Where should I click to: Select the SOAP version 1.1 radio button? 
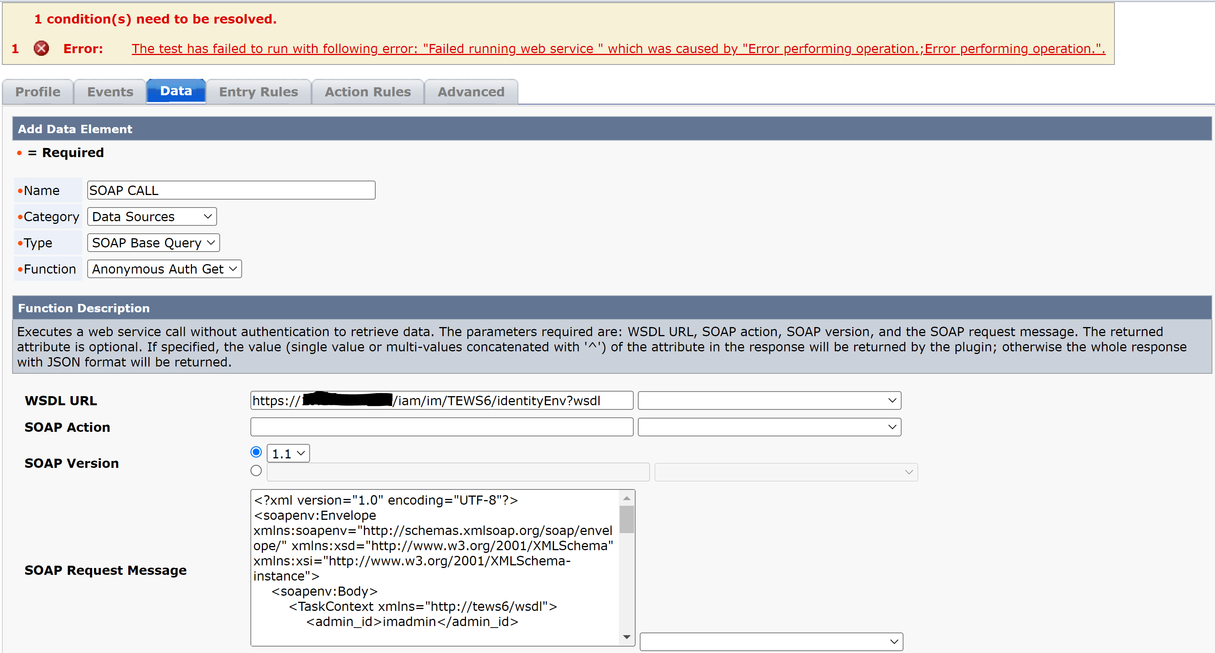(x=256, y=452)
